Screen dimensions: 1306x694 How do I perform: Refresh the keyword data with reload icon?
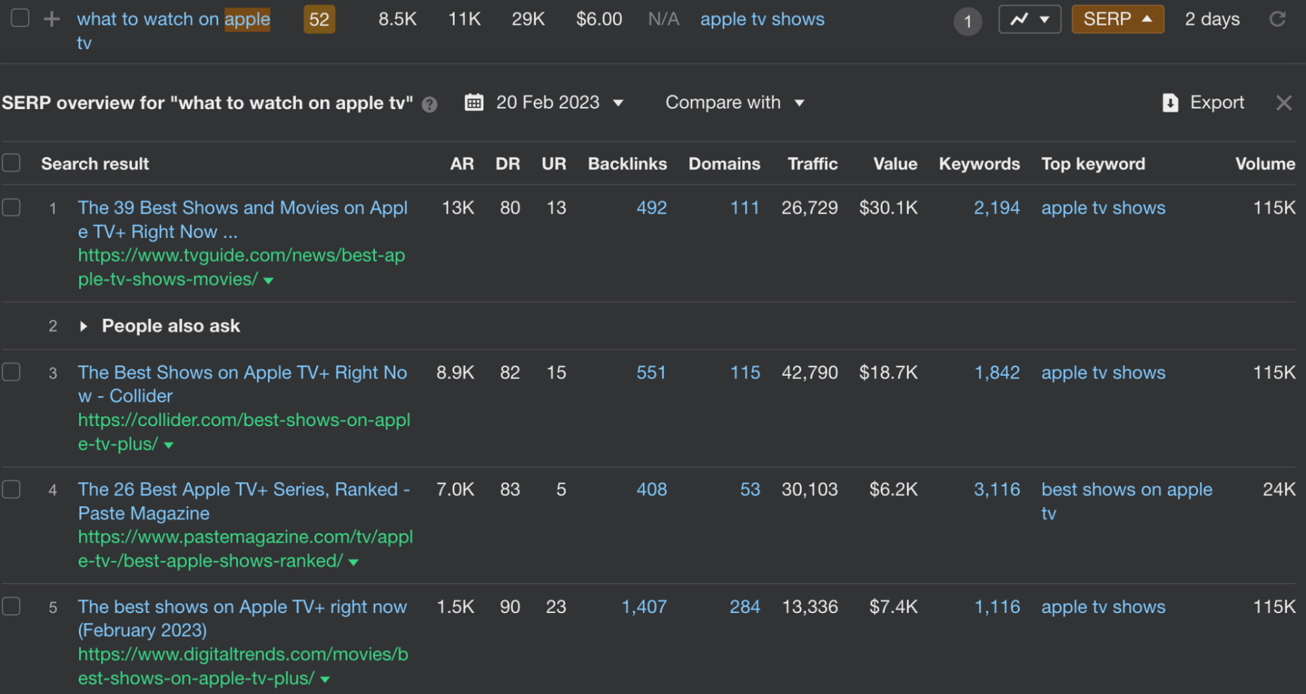tap(1279, 20)
